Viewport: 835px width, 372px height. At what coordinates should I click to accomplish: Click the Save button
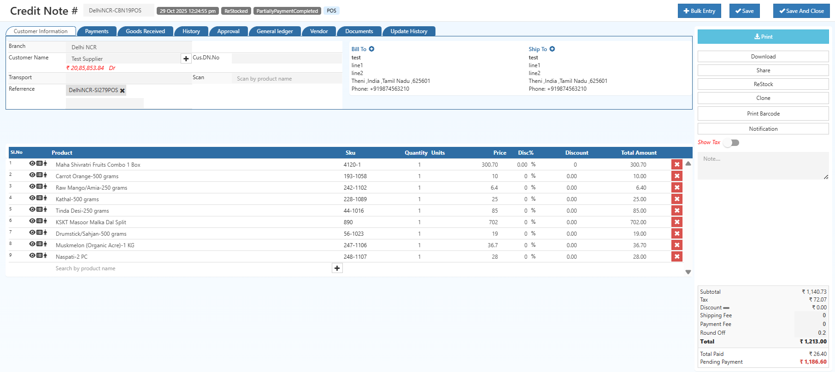[745, 11]
